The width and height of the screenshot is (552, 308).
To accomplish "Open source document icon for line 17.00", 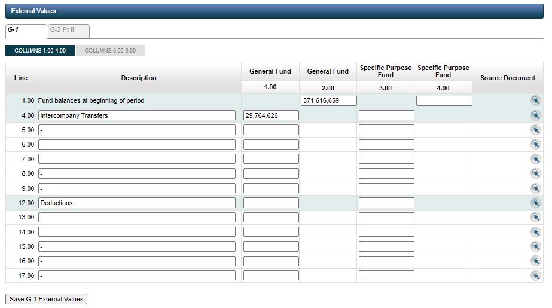I will (x=535, y=276).
